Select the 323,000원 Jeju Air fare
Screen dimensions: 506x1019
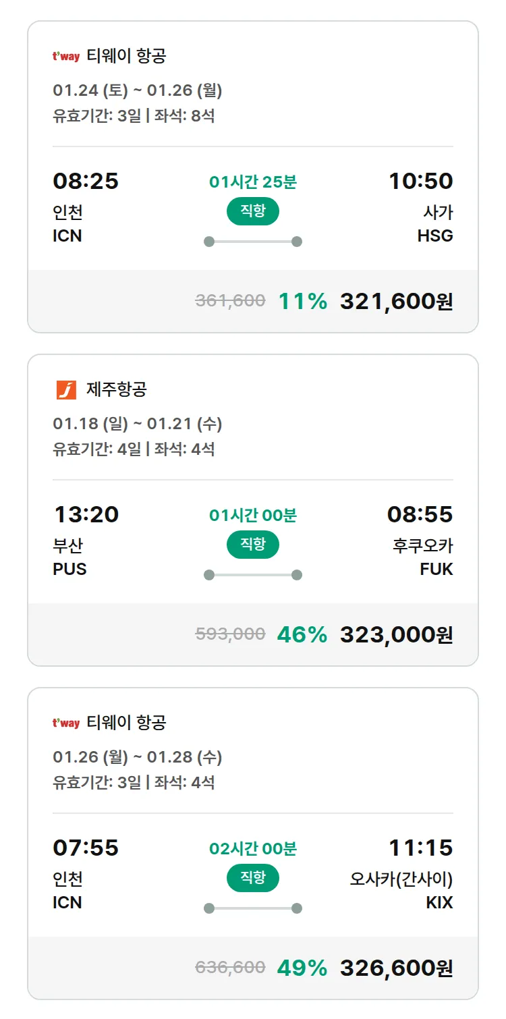tap(396, 634)
